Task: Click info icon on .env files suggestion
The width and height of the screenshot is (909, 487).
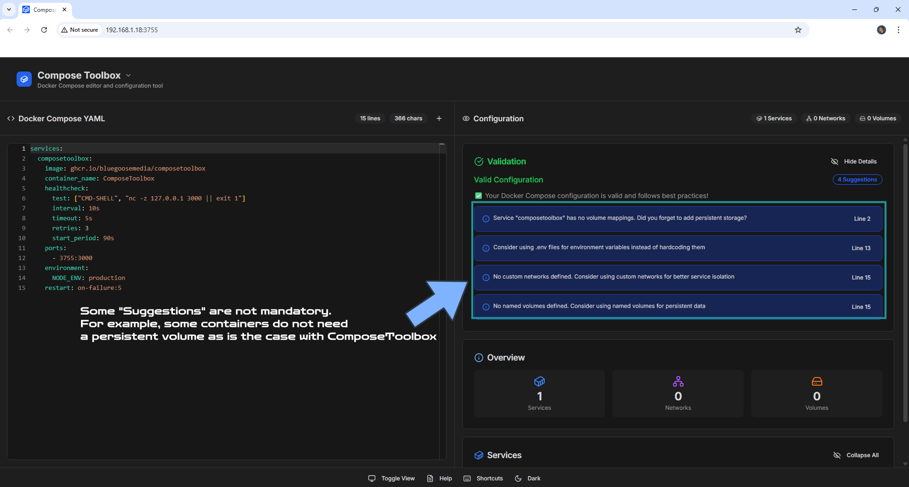Action: coord(486,248)
